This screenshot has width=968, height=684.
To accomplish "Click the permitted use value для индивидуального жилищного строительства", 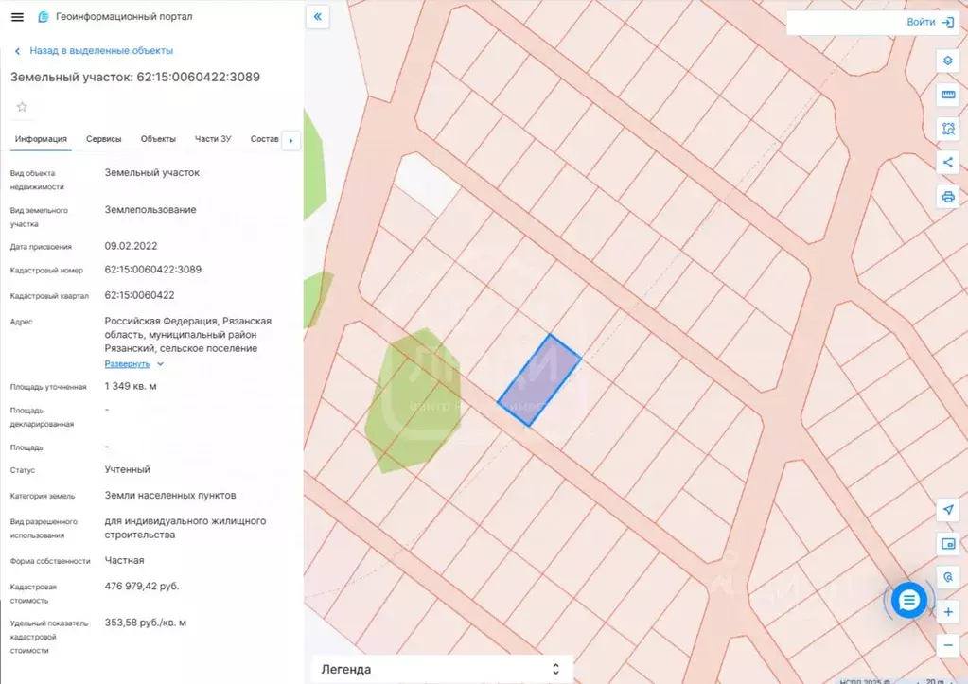I will click(185, 528).
